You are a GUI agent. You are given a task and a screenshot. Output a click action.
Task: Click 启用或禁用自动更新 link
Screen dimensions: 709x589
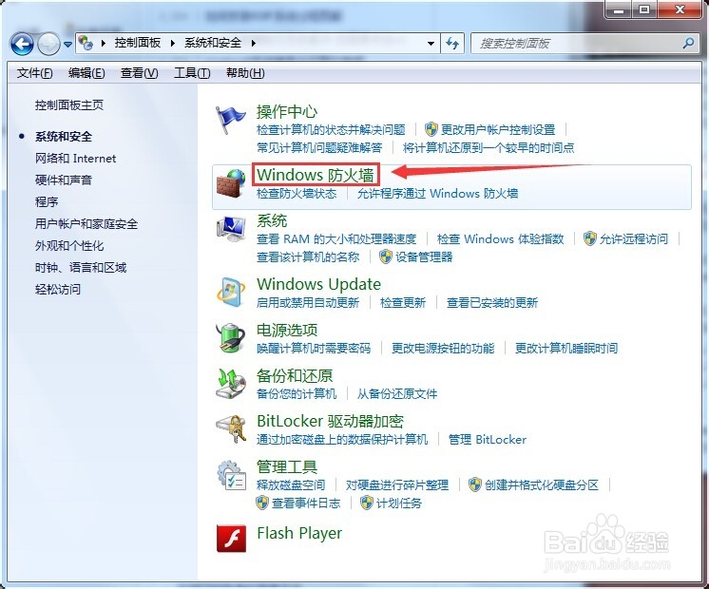tap(308, 302)
